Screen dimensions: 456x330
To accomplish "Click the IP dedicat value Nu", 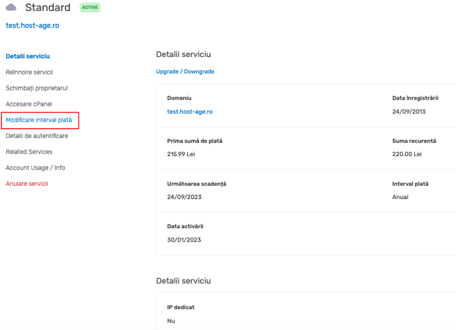I will click(170, 321).
